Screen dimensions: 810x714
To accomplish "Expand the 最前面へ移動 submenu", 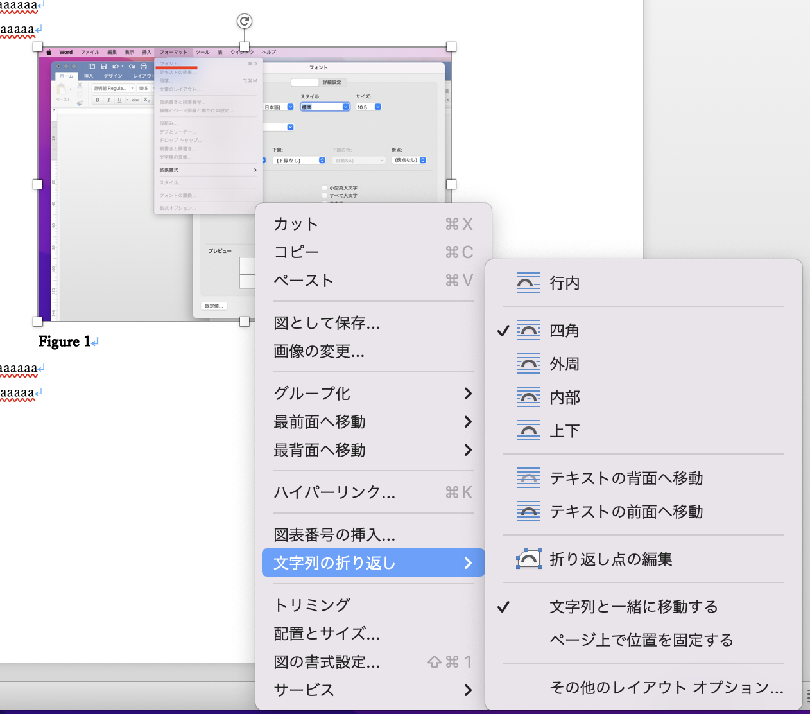I will [x=374, y=422].
